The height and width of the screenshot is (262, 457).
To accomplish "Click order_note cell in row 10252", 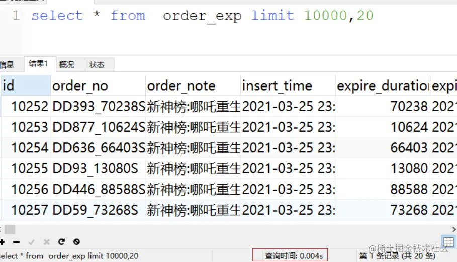I will (x=193, y=107).
